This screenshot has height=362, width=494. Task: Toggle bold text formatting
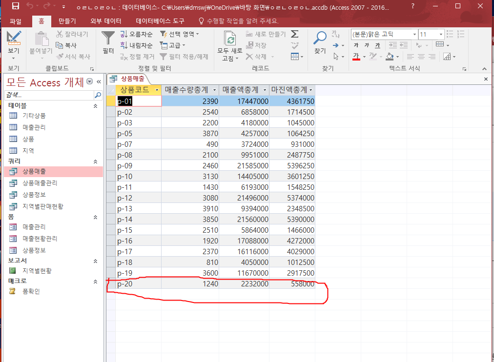pos(356,45)
